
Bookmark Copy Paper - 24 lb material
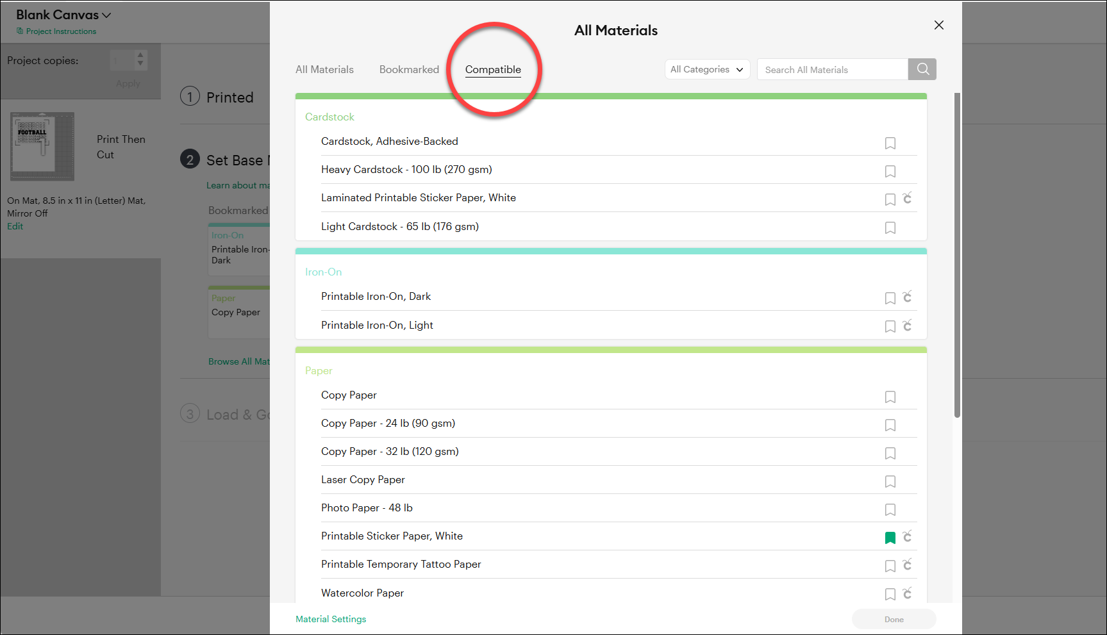tap(890, 425)
